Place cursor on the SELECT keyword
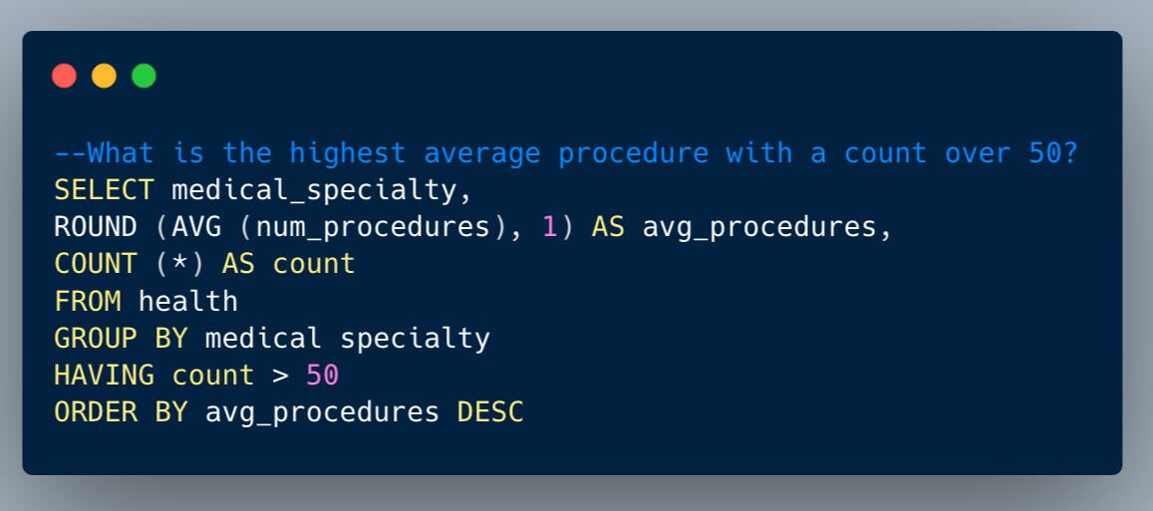This screenshot has width=1153, height=511. (104, 189)
